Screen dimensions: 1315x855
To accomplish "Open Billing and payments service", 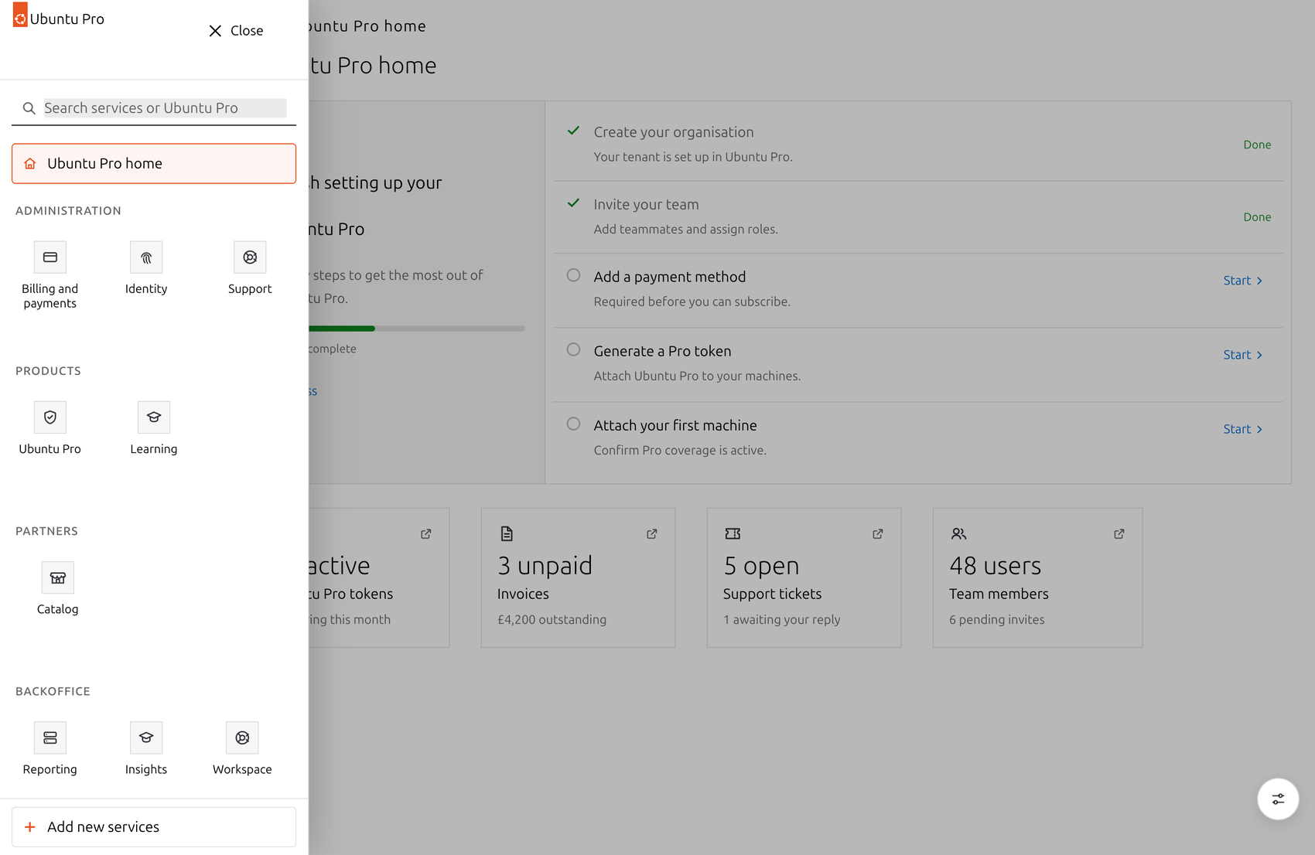I will (x=50, y=275).
